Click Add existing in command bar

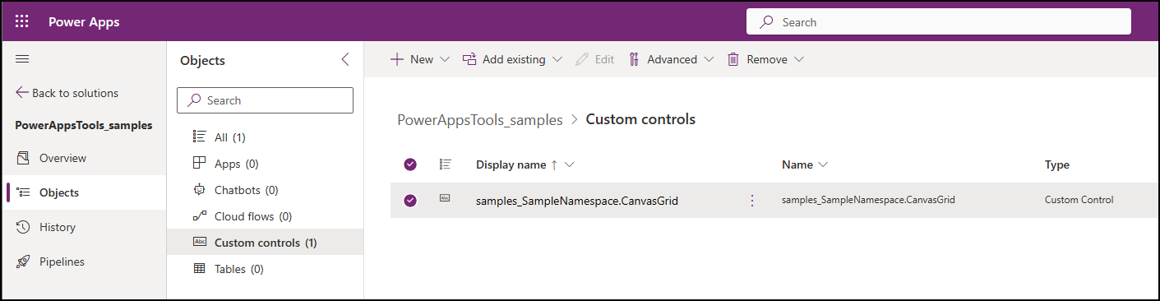[504, 59]
